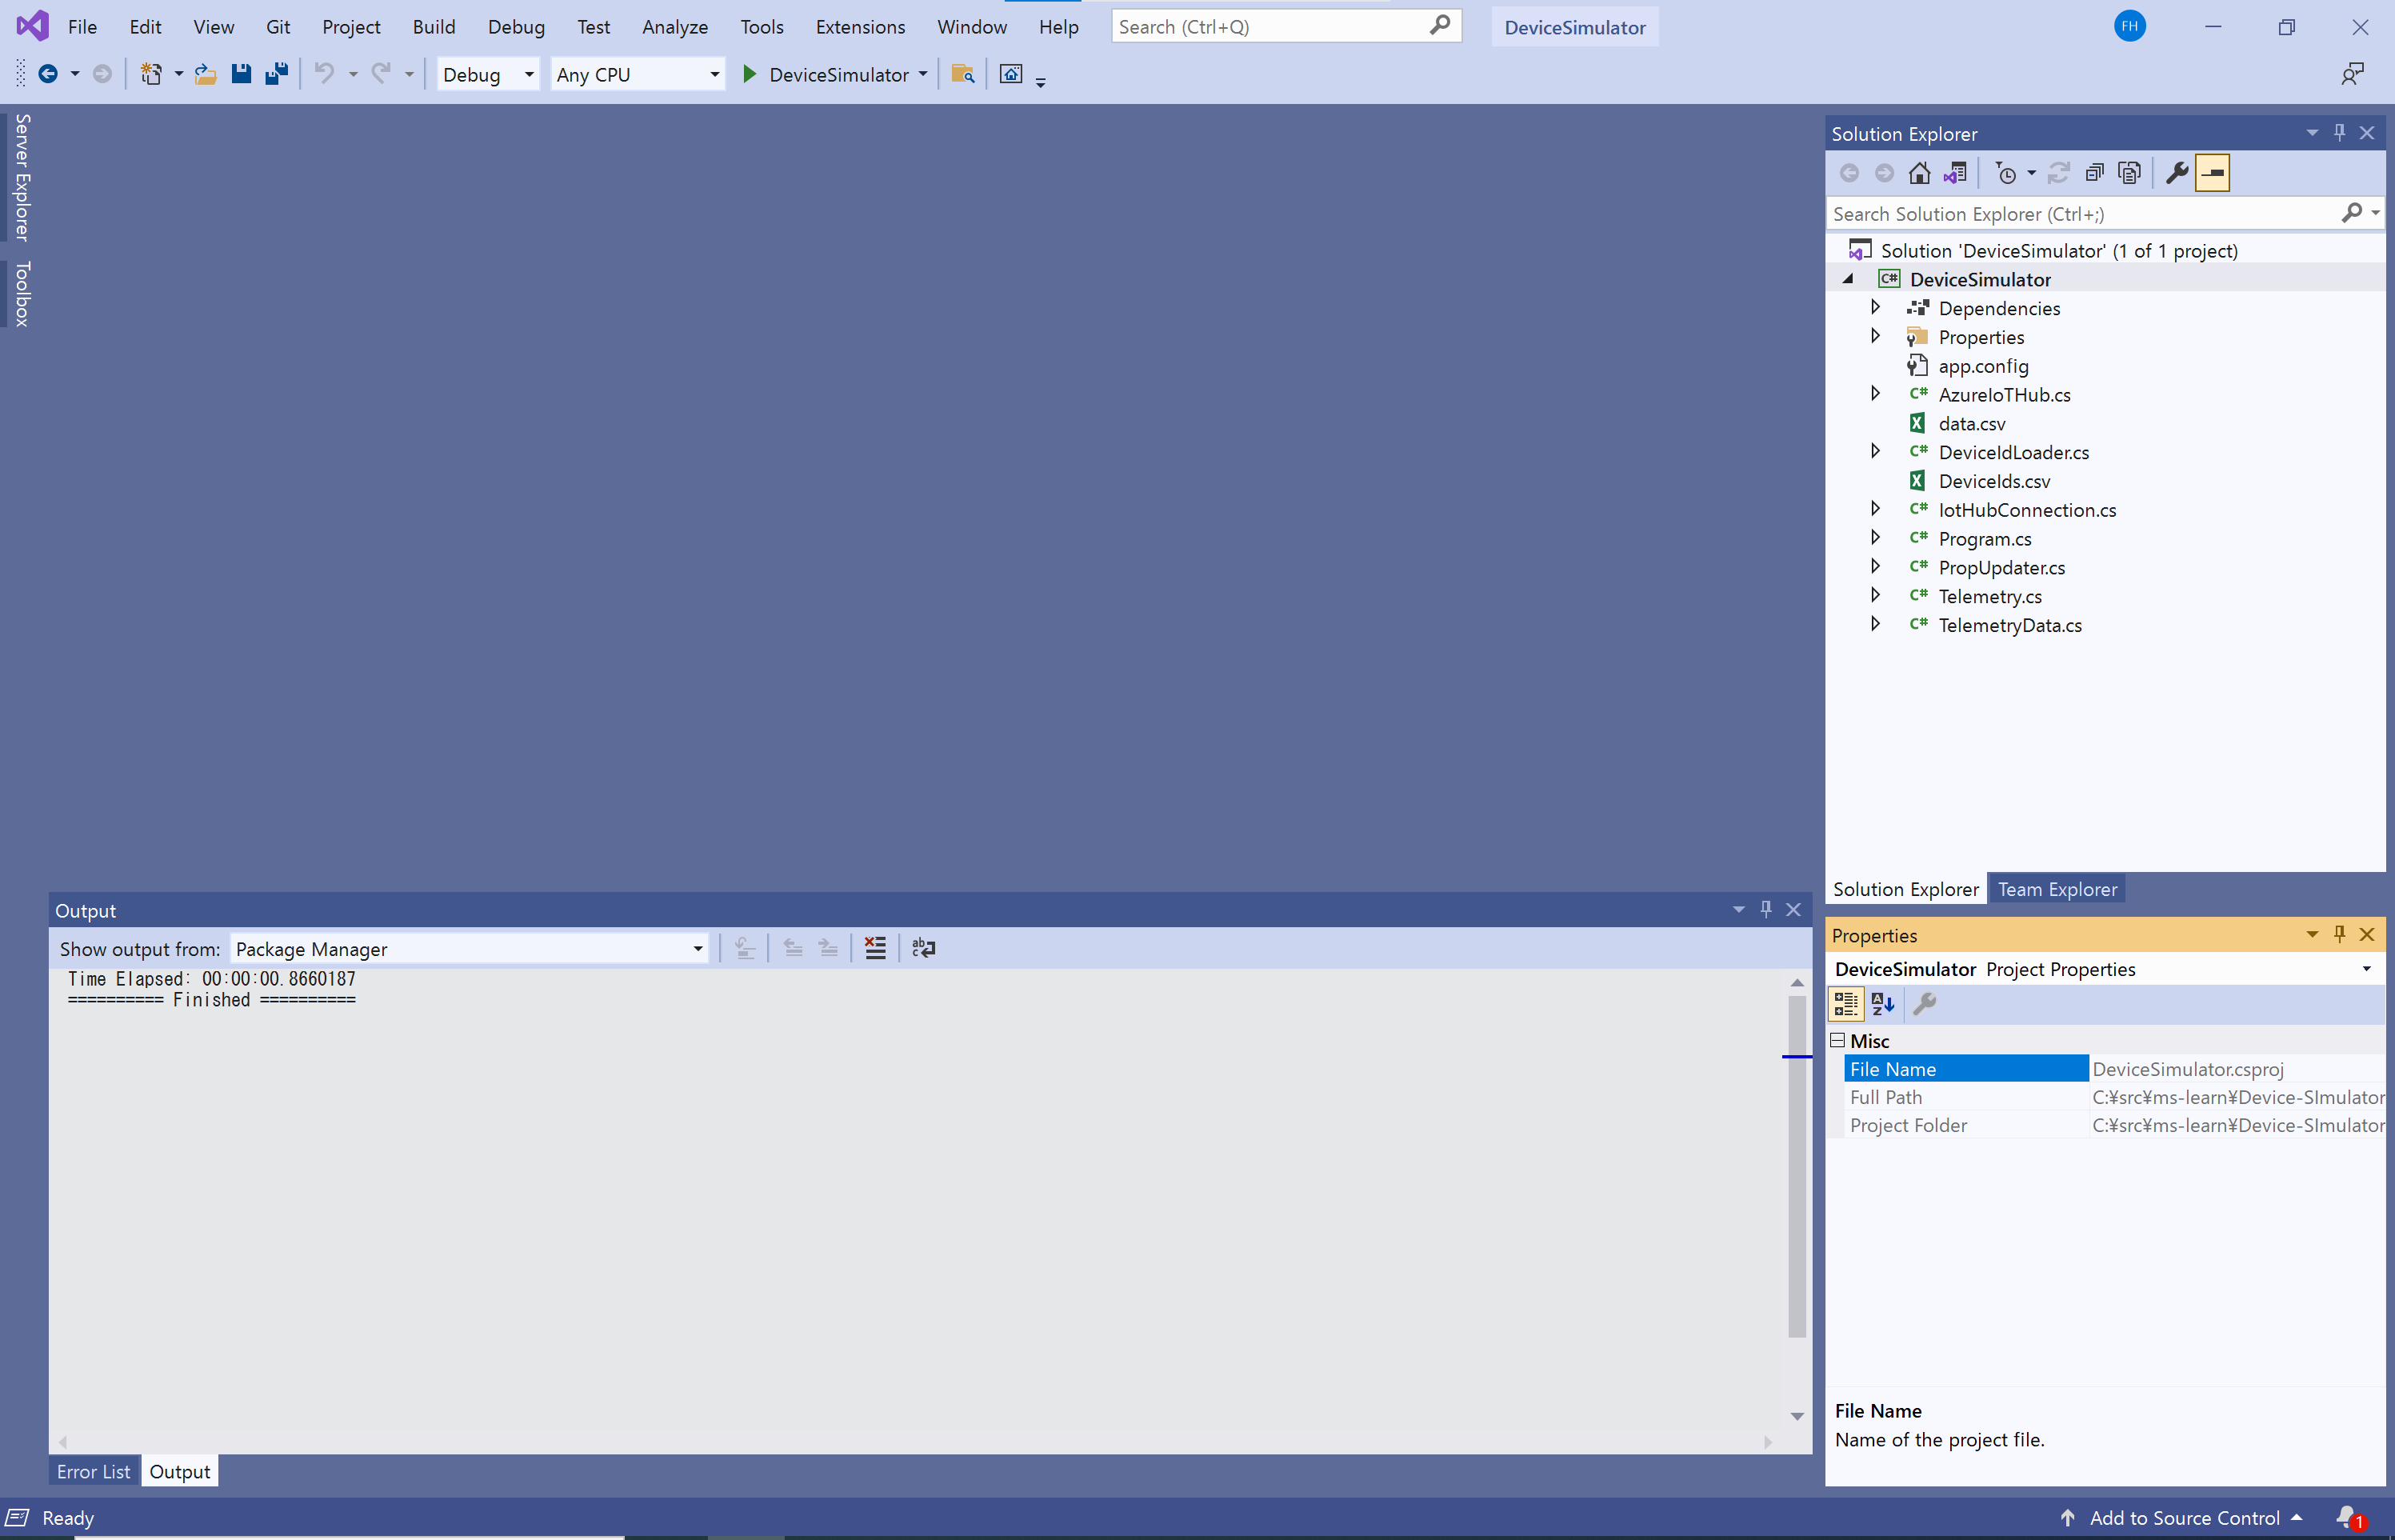Open the Debug menu
Viewport: 2395px width, 1540px height.
(x=516, y=27)
